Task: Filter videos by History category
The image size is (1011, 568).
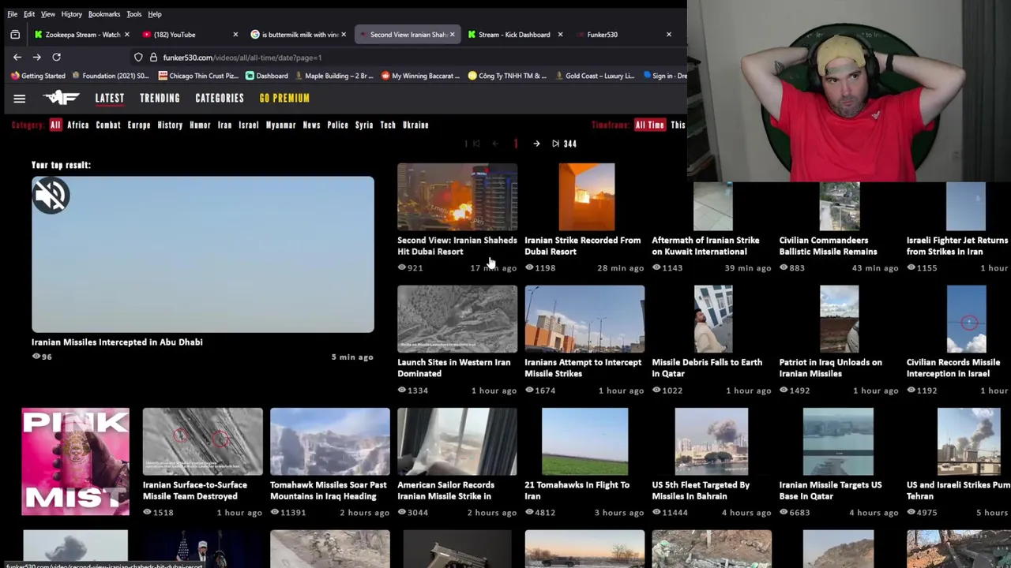Action: point(170,125)
